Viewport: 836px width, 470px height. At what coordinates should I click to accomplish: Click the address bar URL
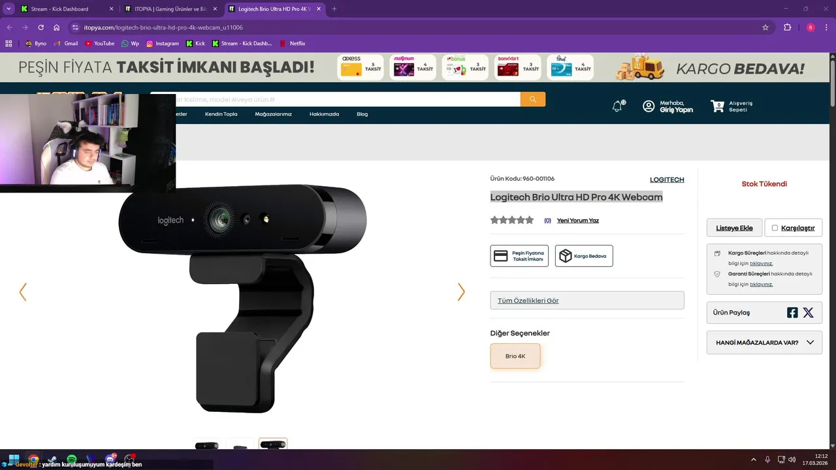click(x=163, y=27)
